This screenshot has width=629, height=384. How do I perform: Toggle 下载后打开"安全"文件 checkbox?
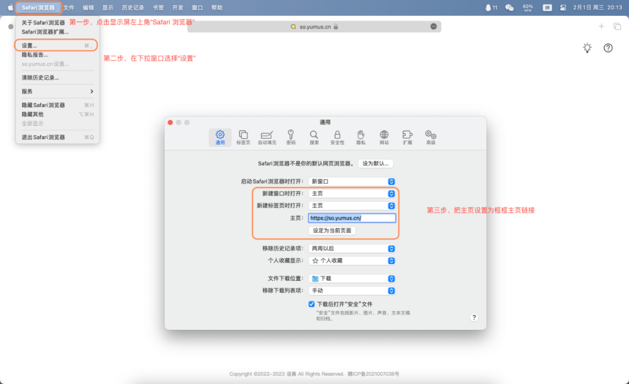312,304
